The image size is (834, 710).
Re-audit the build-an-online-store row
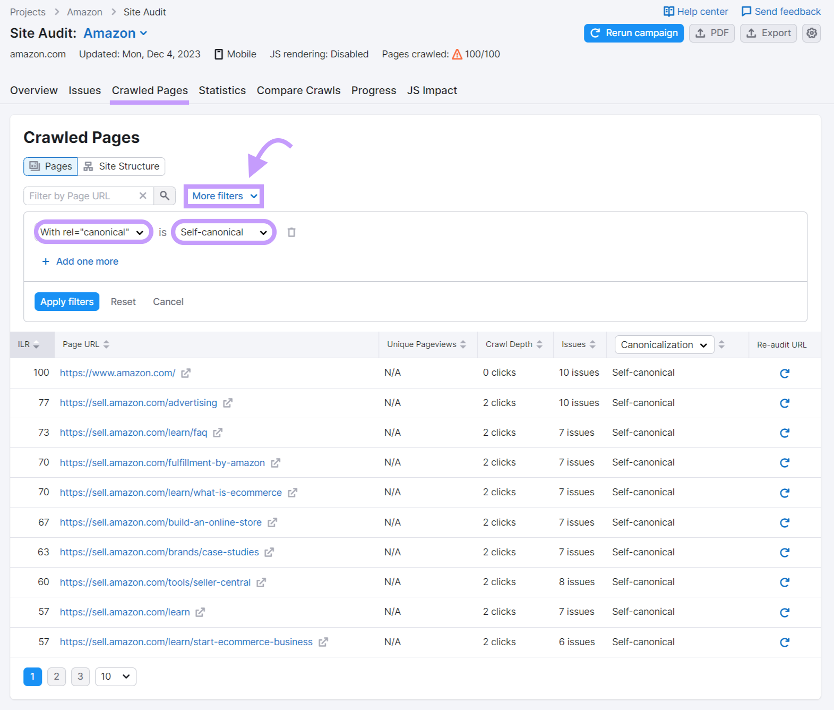click(784, 522)
